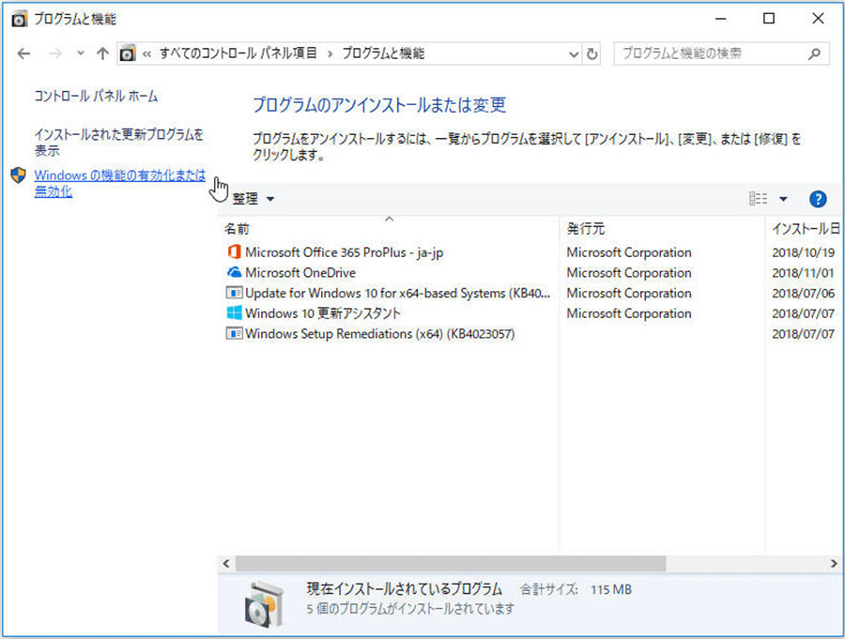Open the breadcrumb separator arrow menu
The width and height of the screenshot is (845, 639).
(x=330, y=53)
